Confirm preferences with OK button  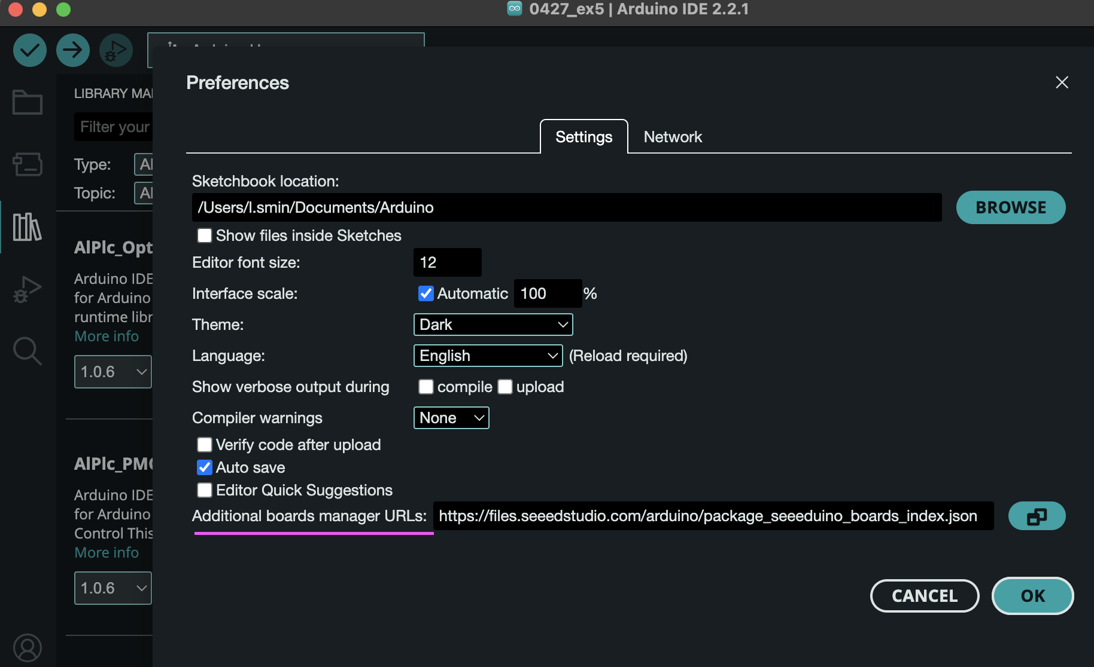(x=1033, y=596)
